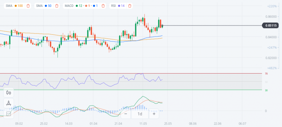Click the 11.05 date on time axis
The height and width of the screenshot is (127, 282).
(143, 124)
